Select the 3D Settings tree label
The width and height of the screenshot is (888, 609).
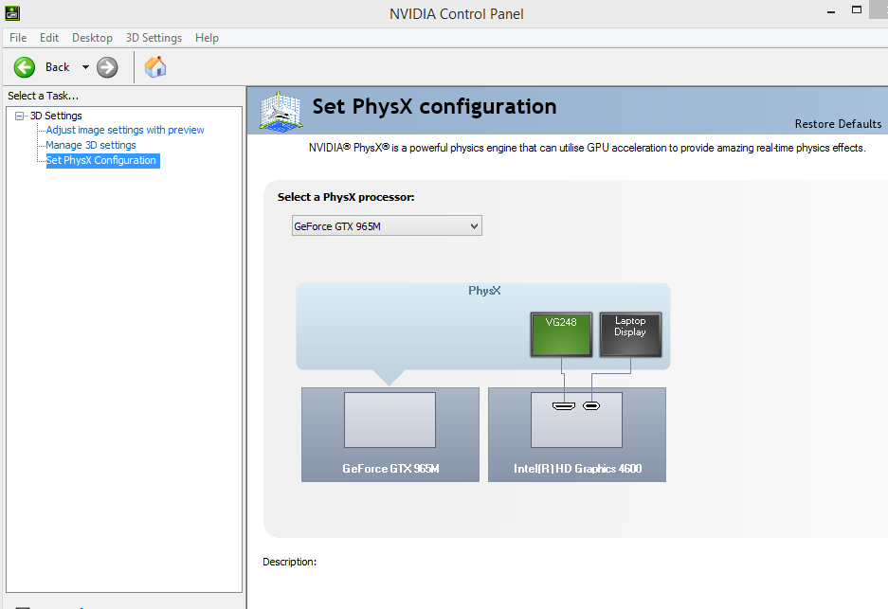click(x=56, y=116)
